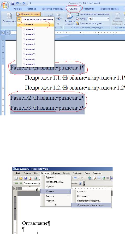This screenshot has height=234, width=125.
Task: Open Вид menu in Word 2003 window
Action: pyautogui.click(x=36, y=173)
